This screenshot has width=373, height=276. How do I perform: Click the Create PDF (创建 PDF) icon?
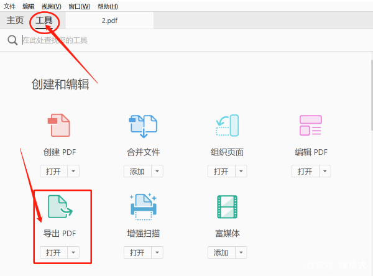click(x=59, y=126)
